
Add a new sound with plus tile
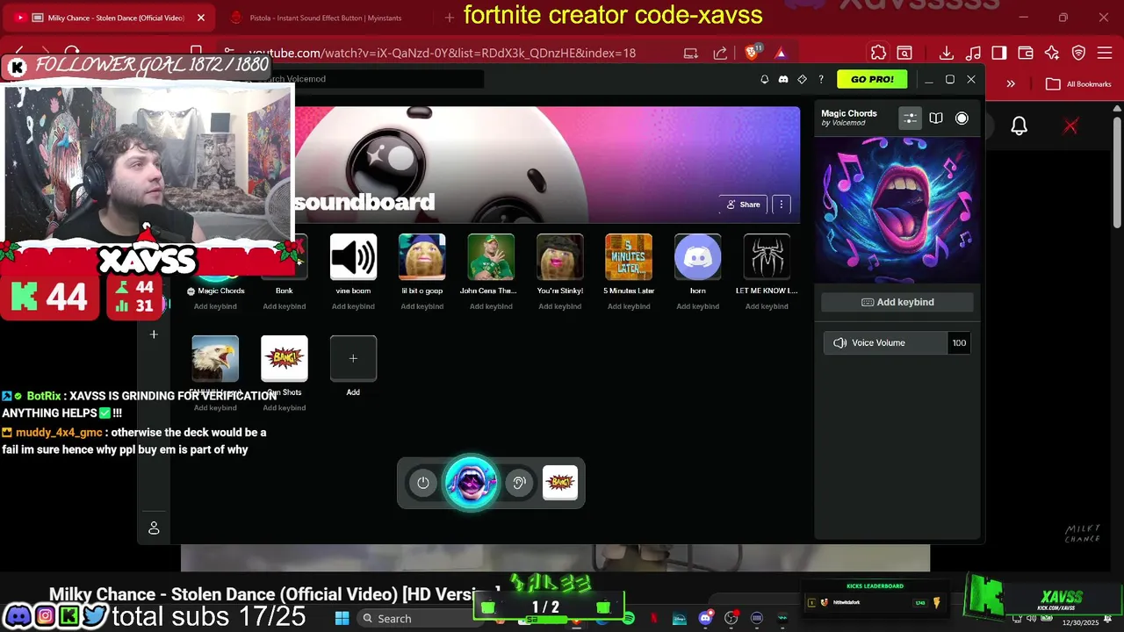click(x=353, y=359)
